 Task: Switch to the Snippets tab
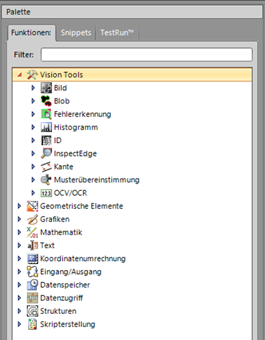coord(76,33)
